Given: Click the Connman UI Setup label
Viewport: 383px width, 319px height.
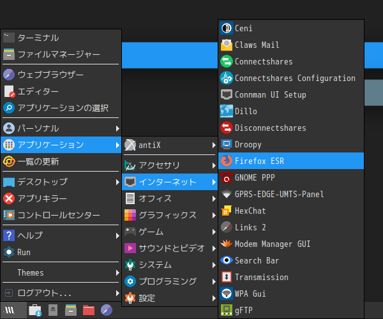Looking at the screenshot, I should point(271,94).
